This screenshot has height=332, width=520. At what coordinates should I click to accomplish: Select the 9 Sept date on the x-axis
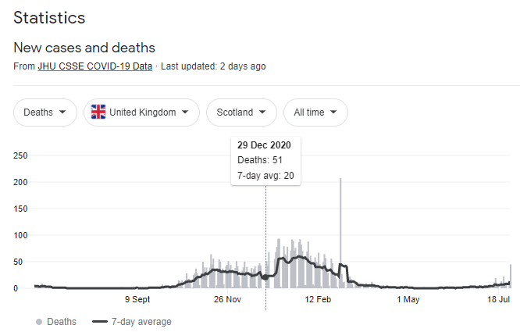pos(138,299)
